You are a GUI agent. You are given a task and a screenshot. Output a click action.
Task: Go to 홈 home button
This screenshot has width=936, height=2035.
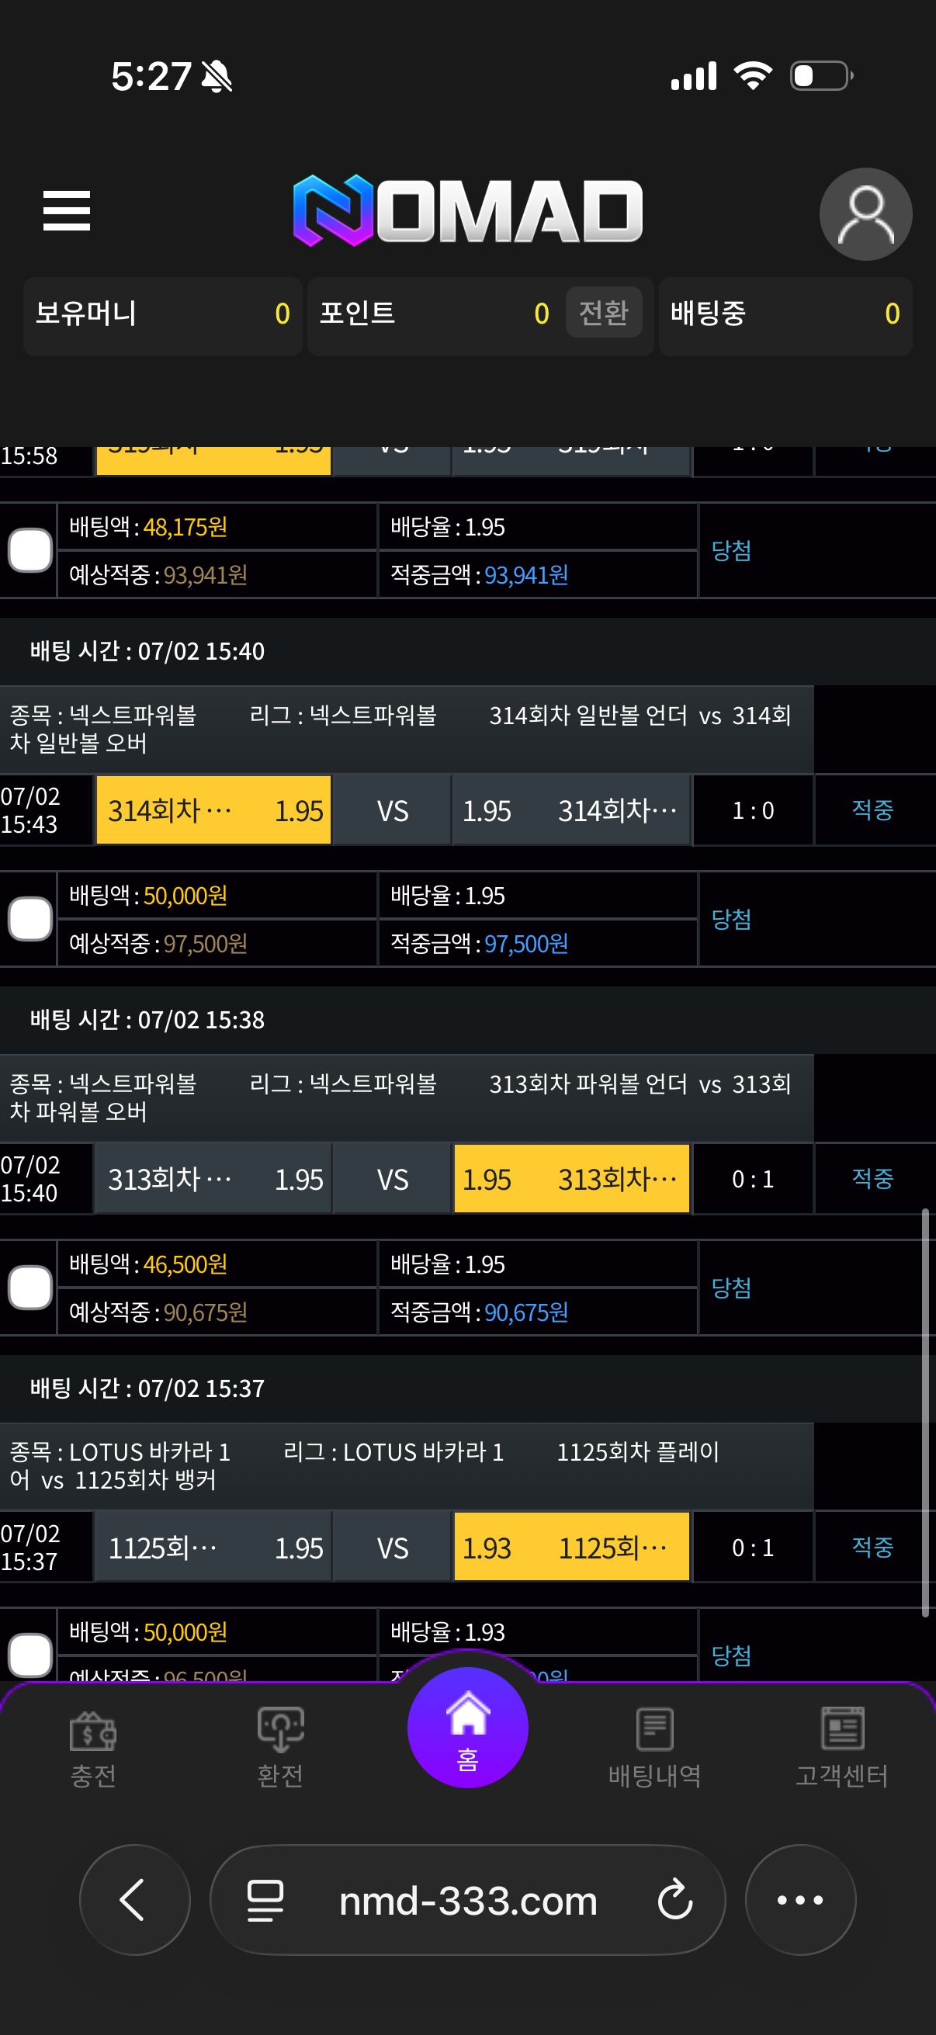[x=467, y=1728]
